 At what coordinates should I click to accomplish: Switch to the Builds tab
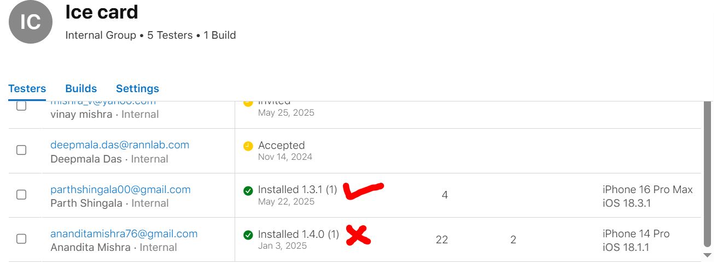[x=81, y=88]
